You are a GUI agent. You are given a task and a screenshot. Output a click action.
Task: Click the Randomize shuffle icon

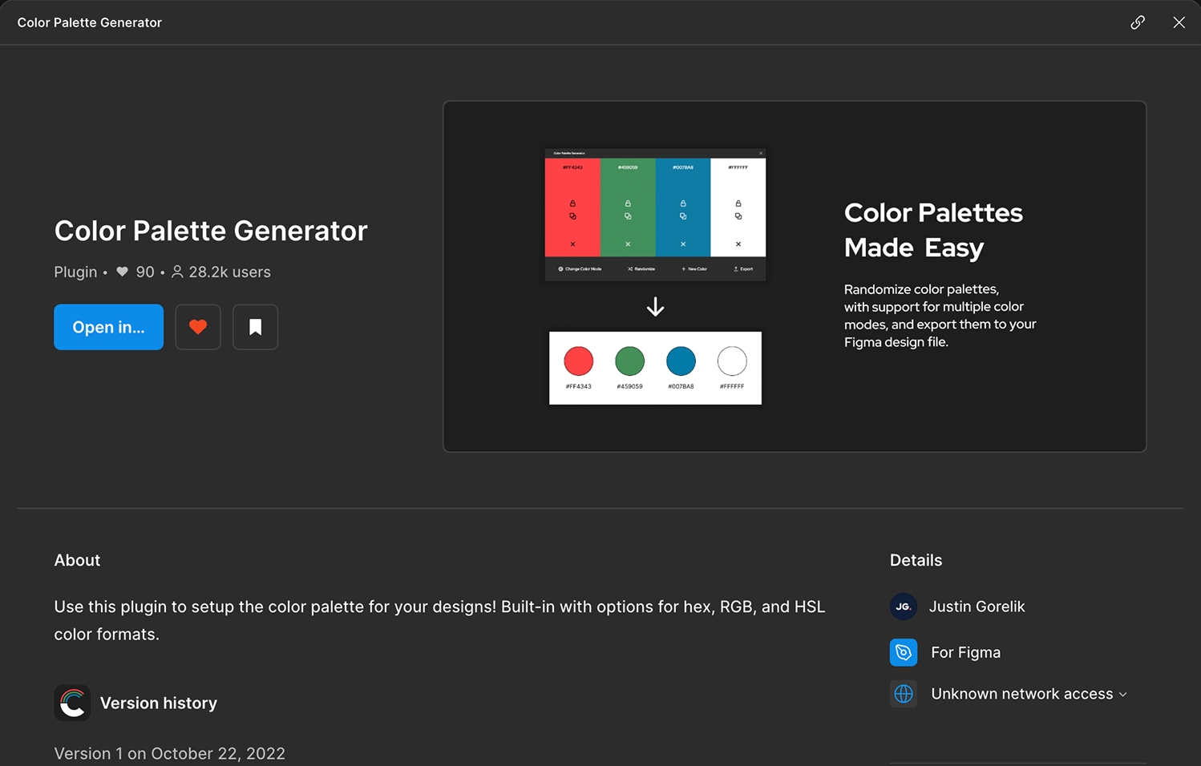[630, 268]
